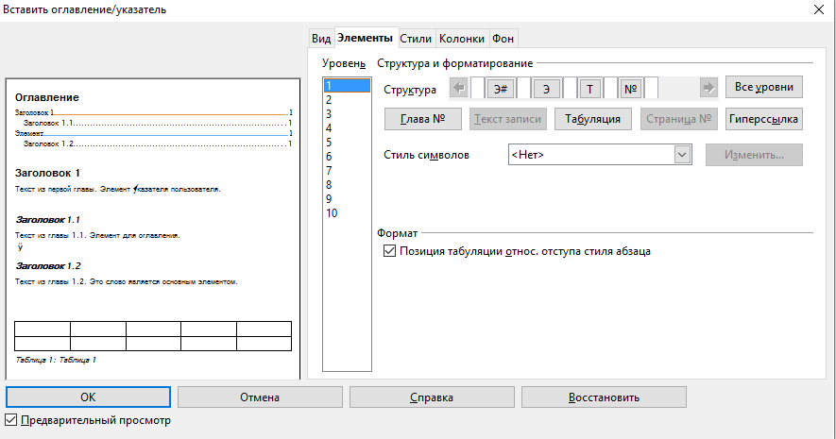The image size is (836, 439).
Task: Click the № page number token
Action: (x=631, y=89)
